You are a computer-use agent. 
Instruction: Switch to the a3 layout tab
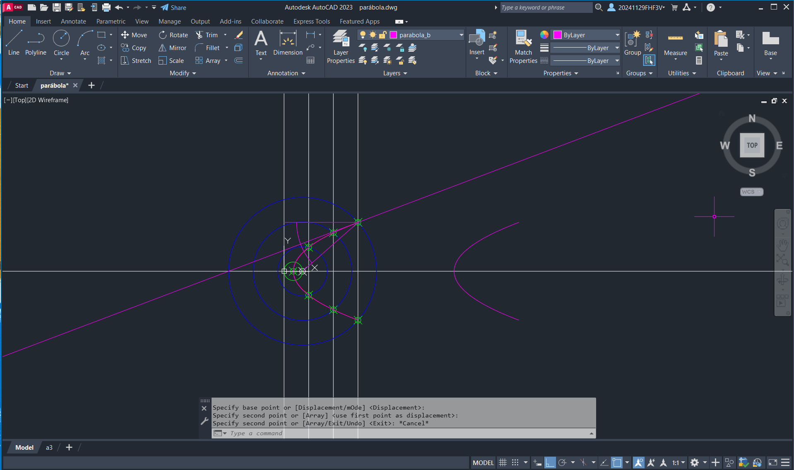click(49, 448)
